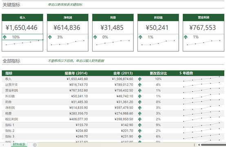Click the trend arrow in the 税后利润 row
This screenshot has height=147, width=226.
[x=140, y=119]
